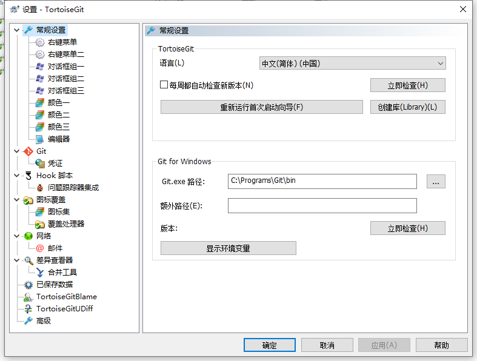Viewport: 477px width, 361px height.
Task: Open the 编辑器 settings page
Action: tap(59, 139)
